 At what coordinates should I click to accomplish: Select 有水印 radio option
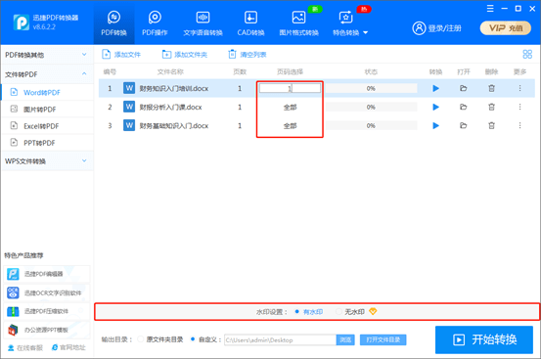pos(309,312)
